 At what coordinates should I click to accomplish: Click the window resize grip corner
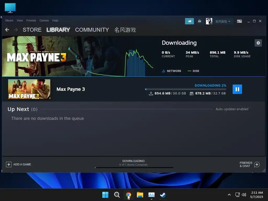click(x=264, y=171)
